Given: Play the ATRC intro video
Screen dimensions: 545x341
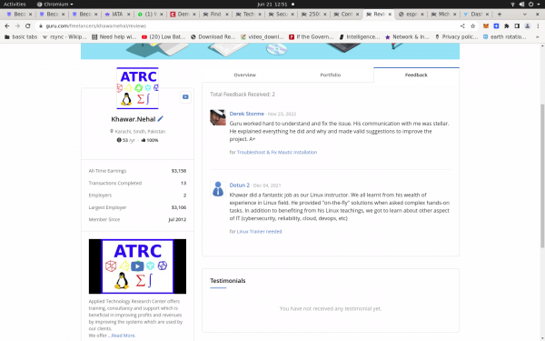Looking at the screenshot, I should (137, 266).
